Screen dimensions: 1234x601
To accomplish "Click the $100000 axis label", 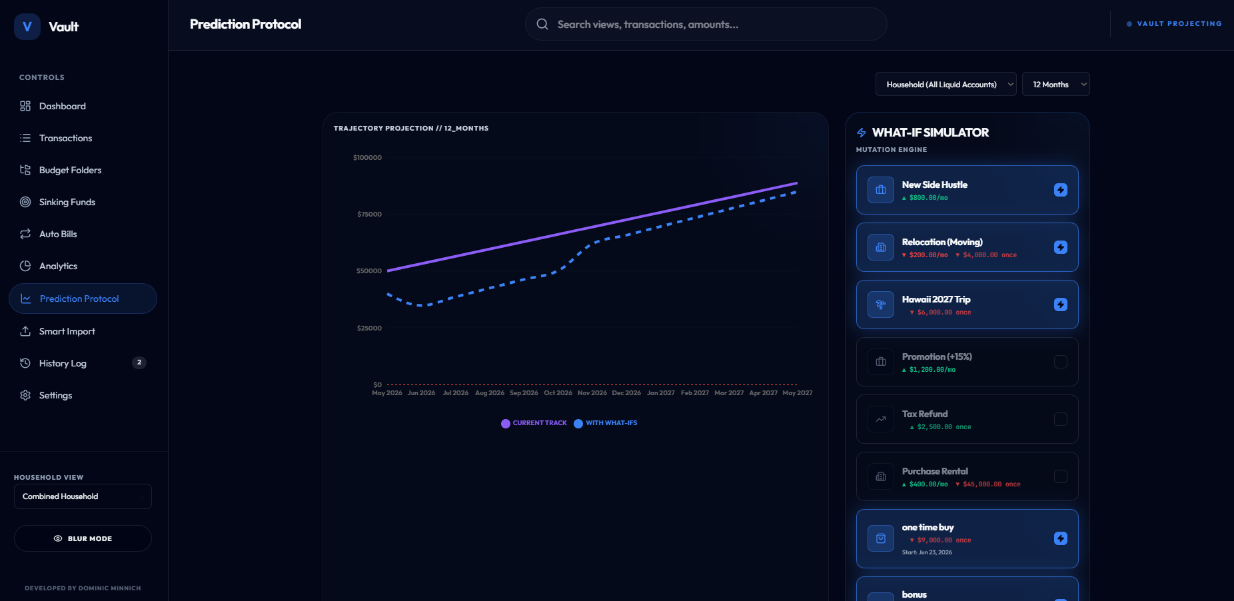I will (367, 157).
